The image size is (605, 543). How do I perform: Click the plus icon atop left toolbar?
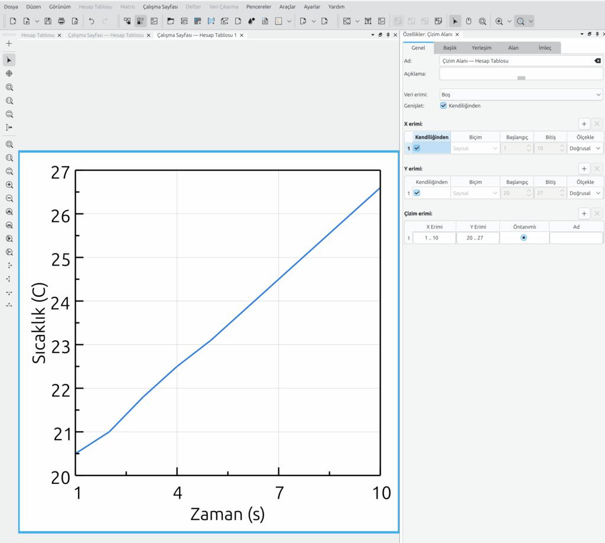coord(9,44)
